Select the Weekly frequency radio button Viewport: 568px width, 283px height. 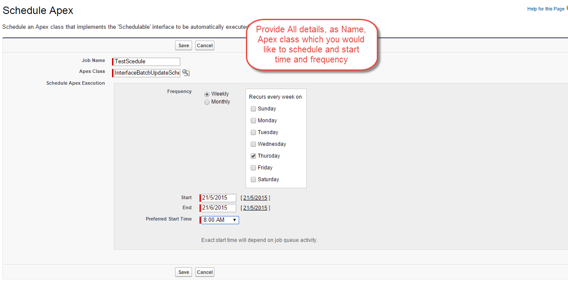[x=207, y=94]
